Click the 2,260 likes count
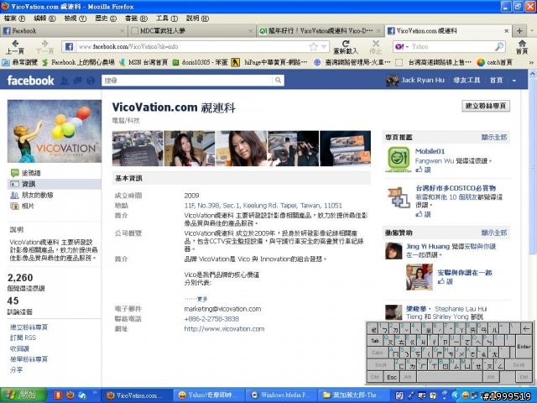Screen dimensions: 537x403 click(20, 278)
